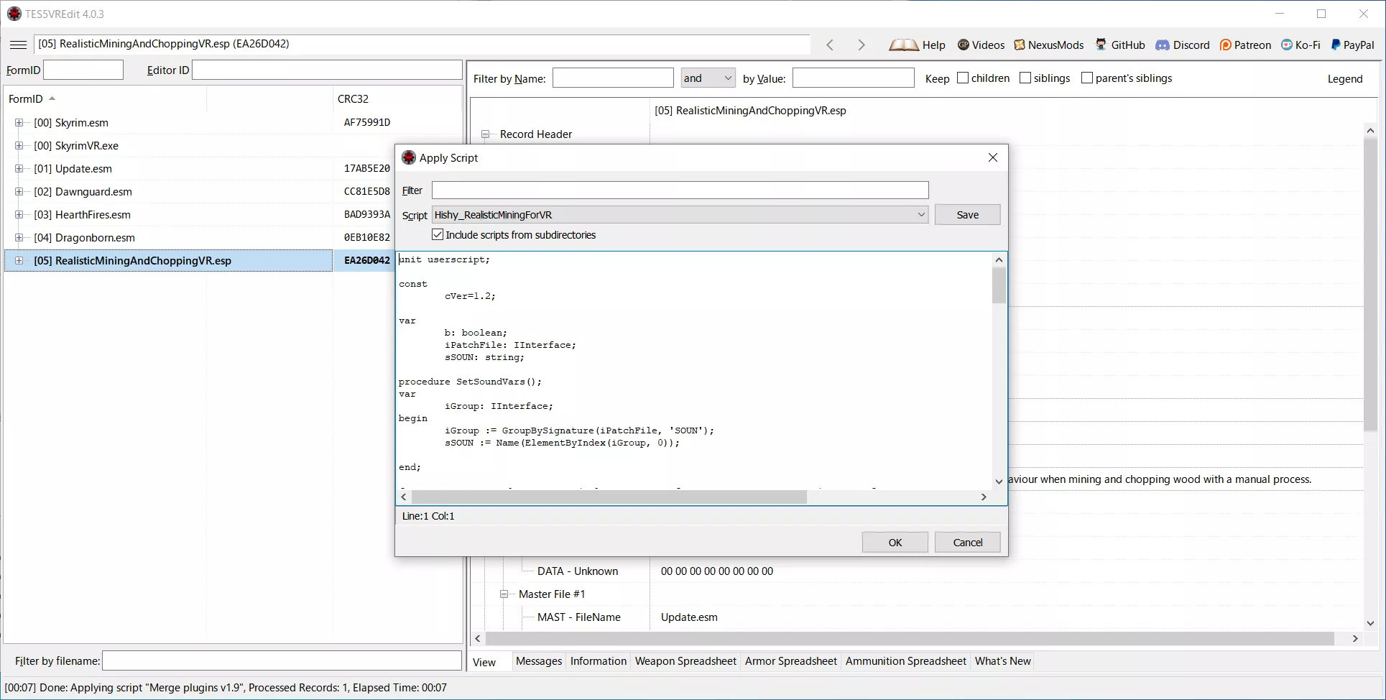This screenshot has width=1386, height=700.
Task: Collapse Master File #1 node
Action: [x=504, y=594]
